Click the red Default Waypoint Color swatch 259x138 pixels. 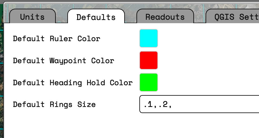point(149,60)
